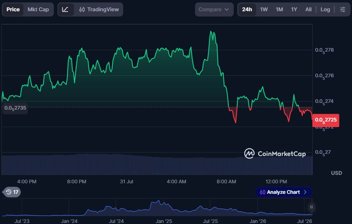Click the history clock badge showing 17
The width and height of the screenshot is (352, 224).
(12, 192)
